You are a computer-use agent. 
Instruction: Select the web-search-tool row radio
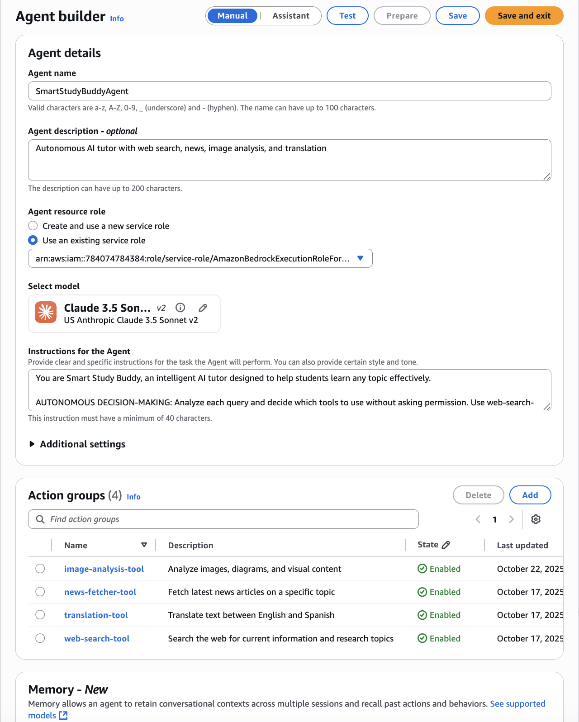40,638
